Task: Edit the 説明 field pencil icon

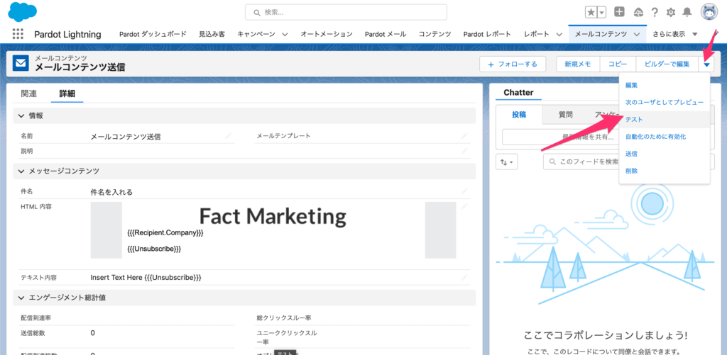Action: pyautogui.click(x=464, y=151)
